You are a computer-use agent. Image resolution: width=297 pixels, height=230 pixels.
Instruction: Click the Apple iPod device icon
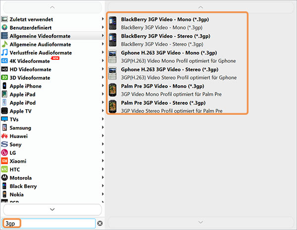(4, 102)
